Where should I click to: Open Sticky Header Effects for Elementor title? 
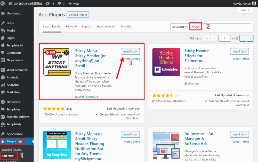coord(196,56)
